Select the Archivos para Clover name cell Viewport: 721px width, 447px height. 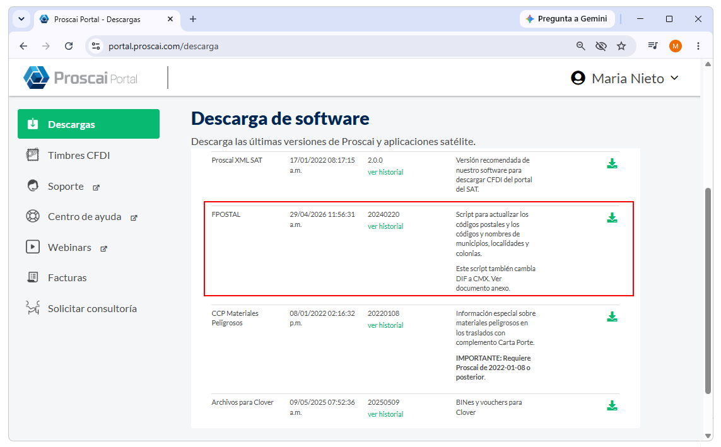(x=242, y=402)
